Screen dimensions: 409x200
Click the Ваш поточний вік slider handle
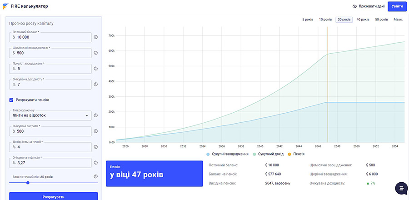click(28, 183)
